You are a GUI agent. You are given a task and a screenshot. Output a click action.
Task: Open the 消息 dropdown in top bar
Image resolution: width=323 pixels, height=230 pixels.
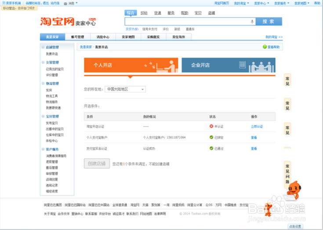pos(73,3)
